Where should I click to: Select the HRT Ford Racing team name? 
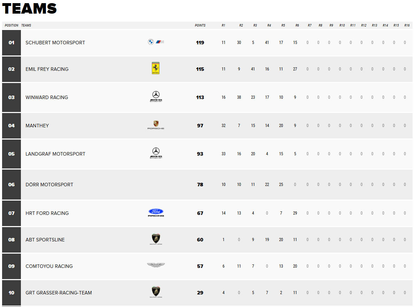[x=47, y=213]
